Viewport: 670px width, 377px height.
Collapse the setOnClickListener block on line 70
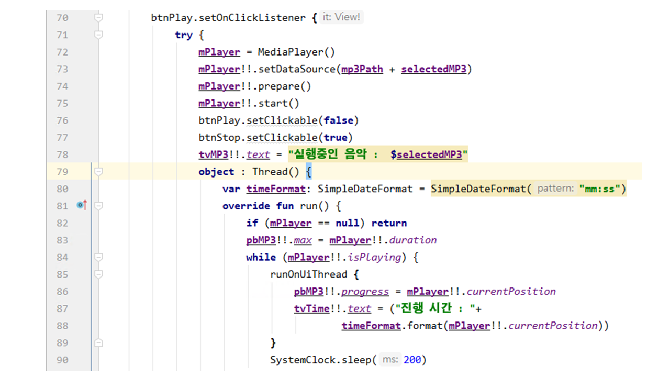pos(98,18)
